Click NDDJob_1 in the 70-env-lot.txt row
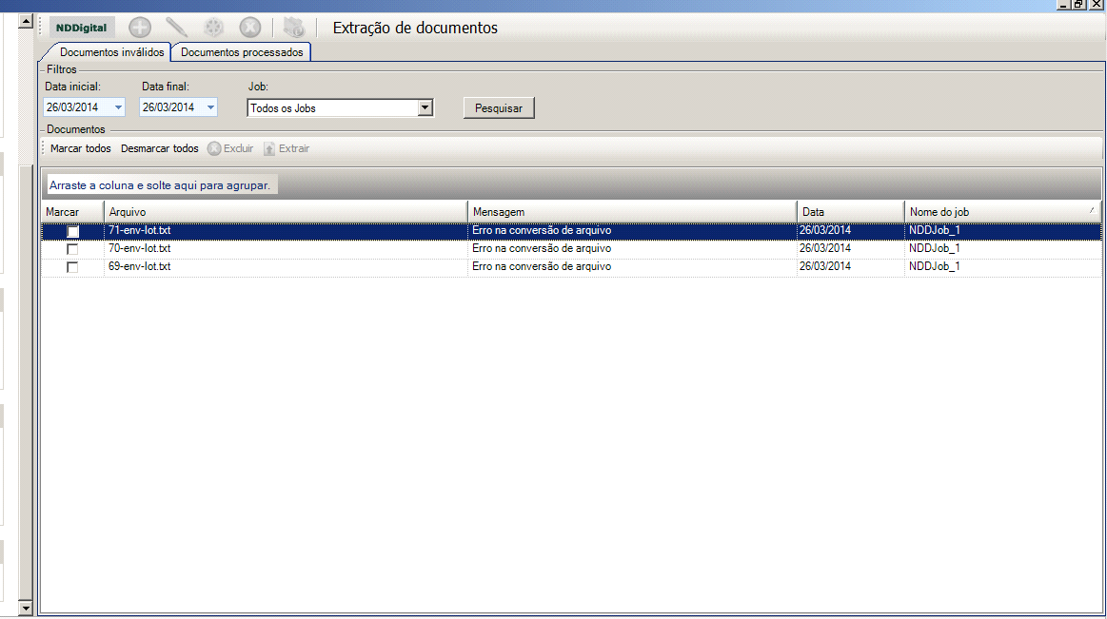This screenshot has width=1107, height=619. coord(934,248)
